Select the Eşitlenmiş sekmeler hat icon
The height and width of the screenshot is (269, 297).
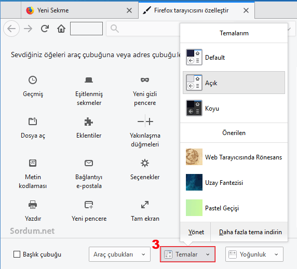click(89, 80)
